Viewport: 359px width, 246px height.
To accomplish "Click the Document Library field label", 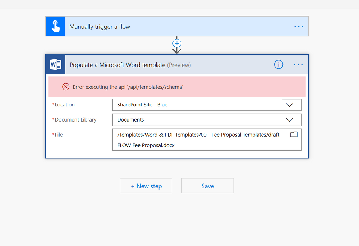I will coord(75,120).
